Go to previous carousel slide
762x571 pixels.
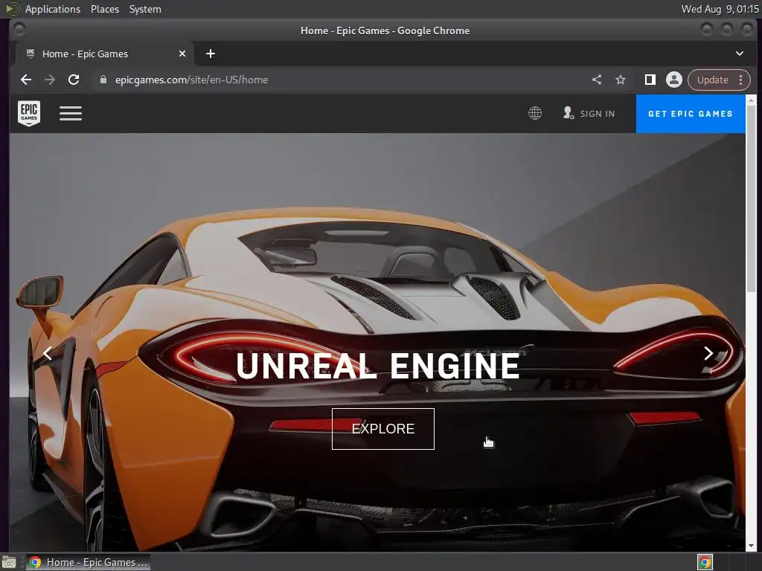48,353
